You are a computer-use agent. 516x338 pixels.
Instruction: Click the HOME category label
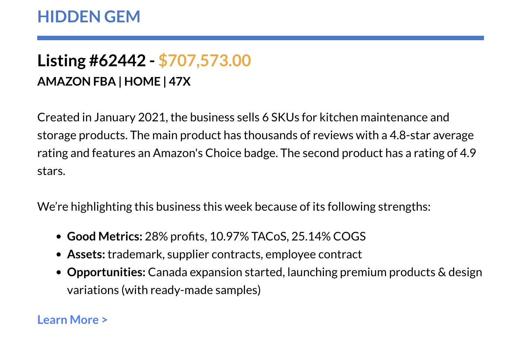pos(142,82)
